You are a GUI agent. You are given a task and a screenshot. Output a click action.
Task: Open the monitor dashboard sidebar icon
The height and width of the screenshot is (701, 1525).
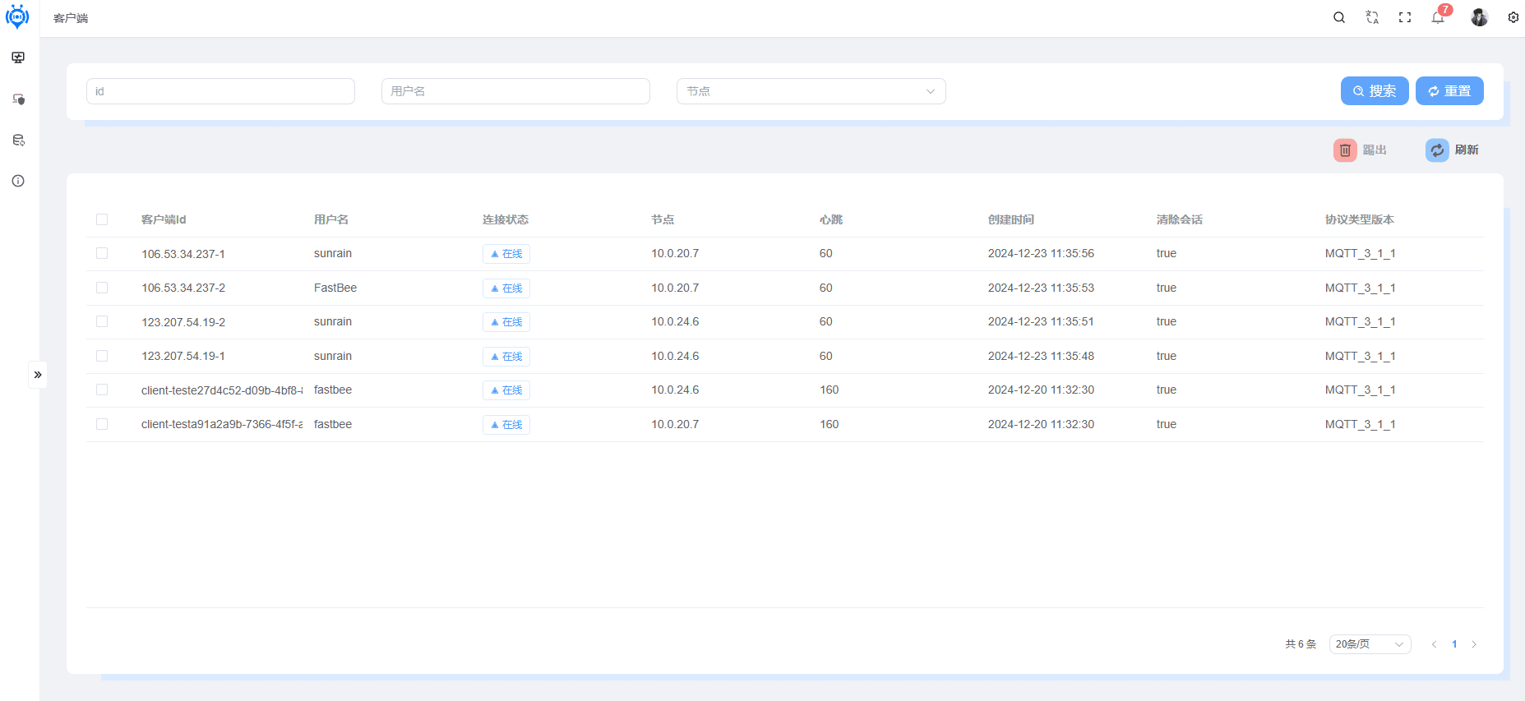[x=18, y=58]
